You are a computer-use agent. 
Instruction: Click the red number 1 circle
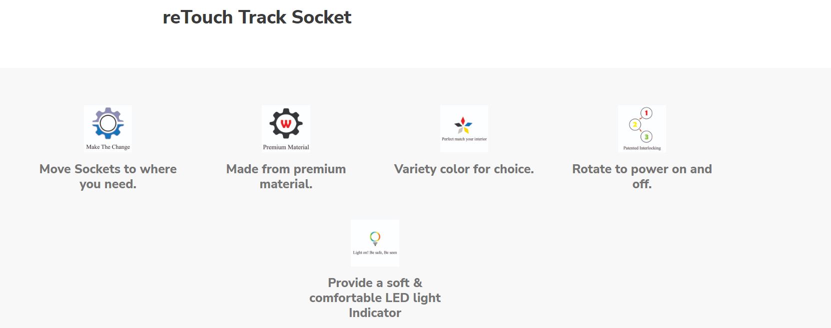[x=646, y=113]
